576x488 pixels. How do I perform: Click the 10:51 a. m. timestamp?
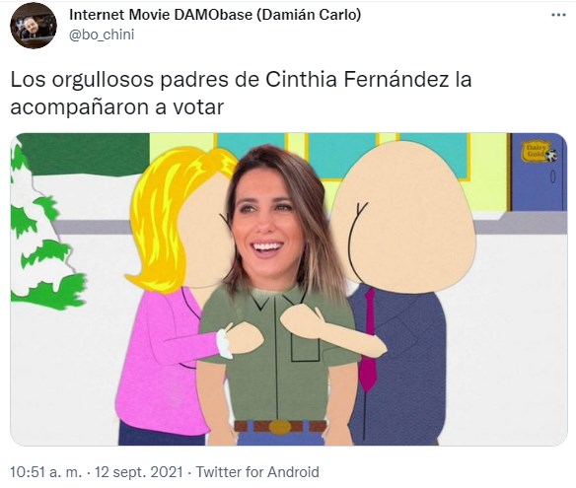tap(46, 472)
